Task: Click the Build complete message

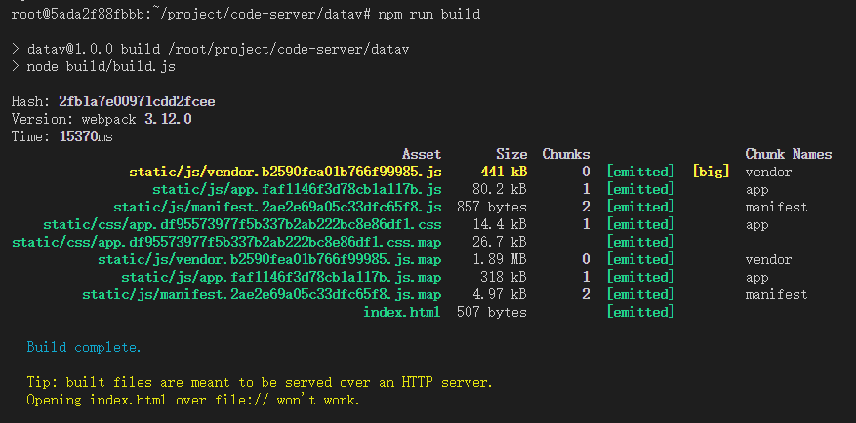Action: click(x=84, y=347)
